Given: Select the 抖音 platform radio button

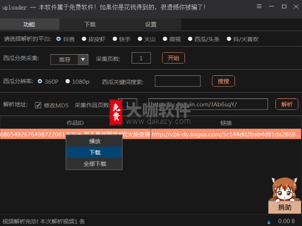Looking at the screenshot, I should point(59,39).
